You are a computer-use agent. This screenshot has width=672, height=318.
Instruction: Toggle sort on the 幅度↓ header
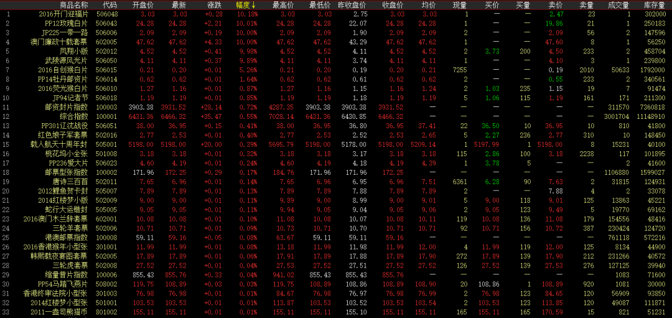click(x=246, y=5)
